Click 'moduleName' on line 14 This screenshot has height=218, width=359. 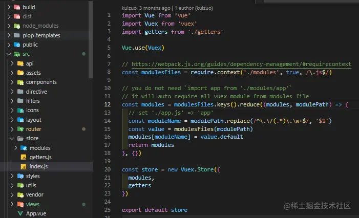(x=164, y=121)
